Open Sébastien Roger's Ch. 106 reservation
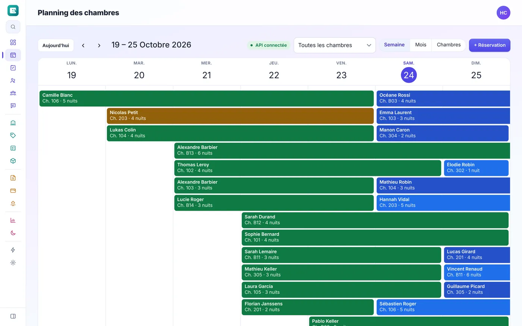522x326 pixels. [443, 307]
